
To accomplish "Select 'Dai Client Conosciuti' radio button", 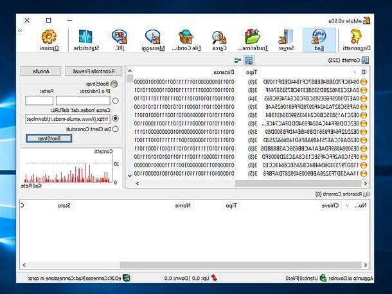I will pos(115,129).
